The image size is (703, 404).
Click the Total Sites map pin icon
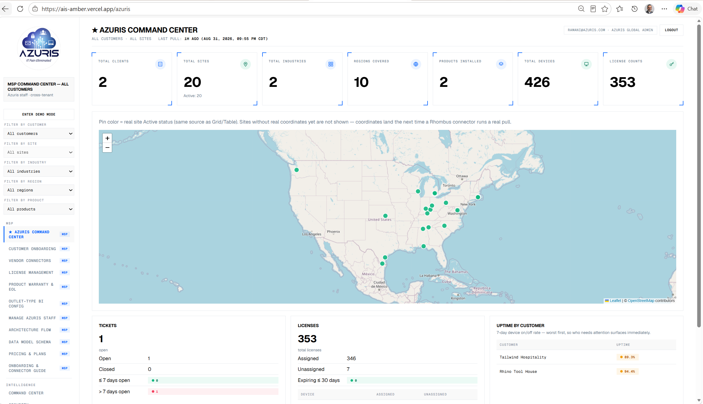pos(245,64)
